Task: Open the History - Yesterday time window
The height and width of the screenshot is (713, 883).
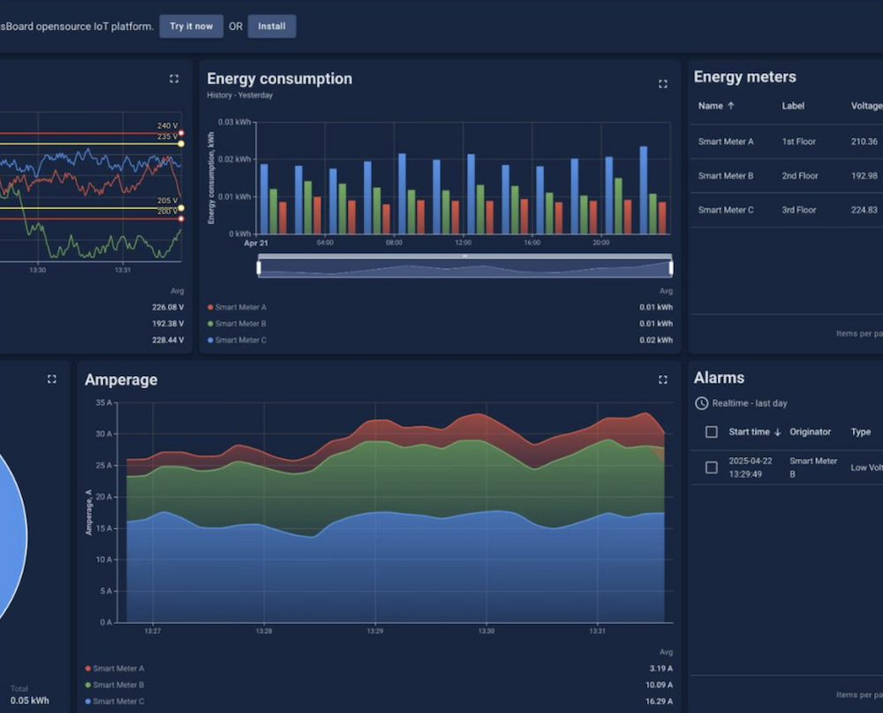Action: (239, 95)
